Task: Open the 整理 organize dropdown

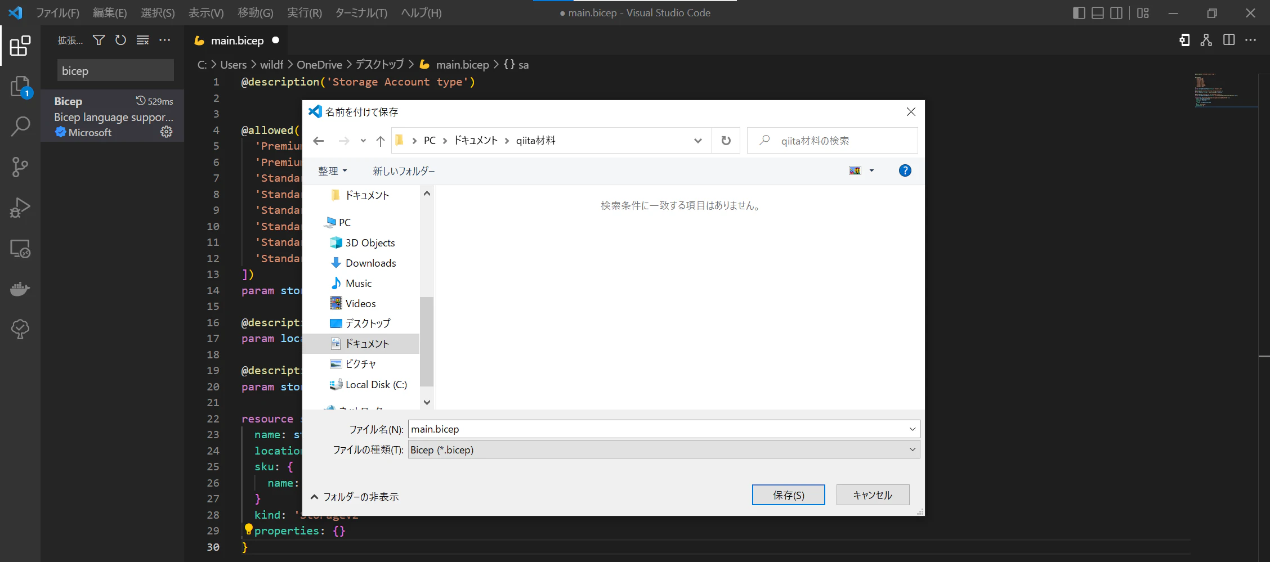Action: click(x=332, y=170)
